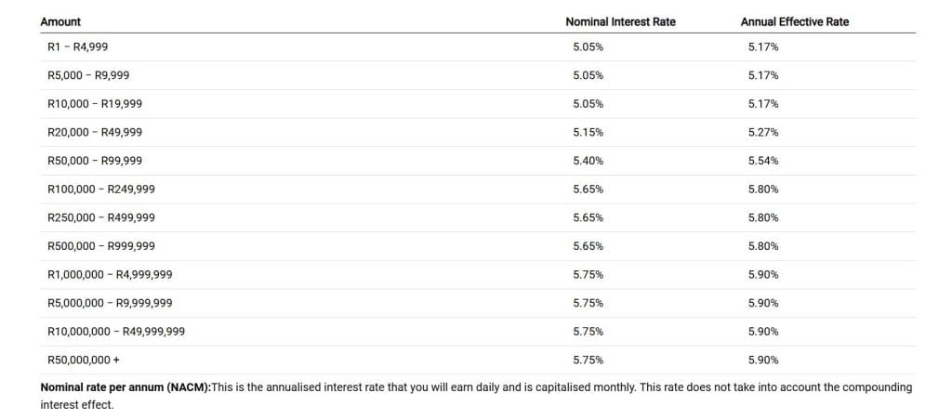The height and width of the screenshot is (419, 952).
Task: Click the Annual Effective Rate column header
Action: [794, 21]
